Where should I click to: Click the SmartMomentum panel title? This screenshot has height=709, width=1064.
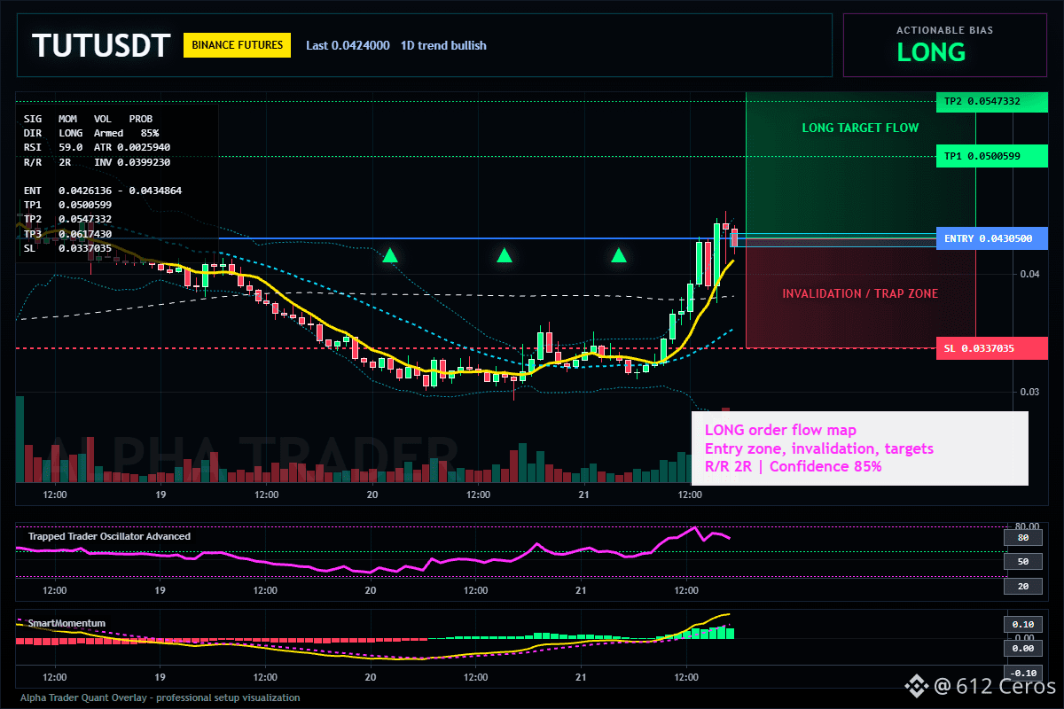[66, 623]
